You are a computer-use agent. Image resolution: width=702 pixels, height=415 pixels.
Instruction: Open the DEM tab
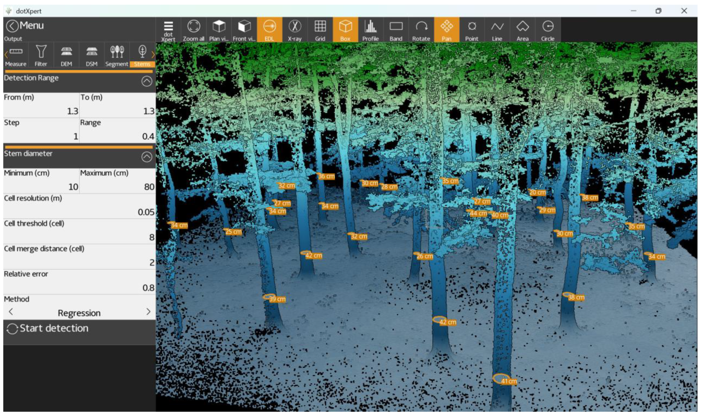(x=66, y=55)
